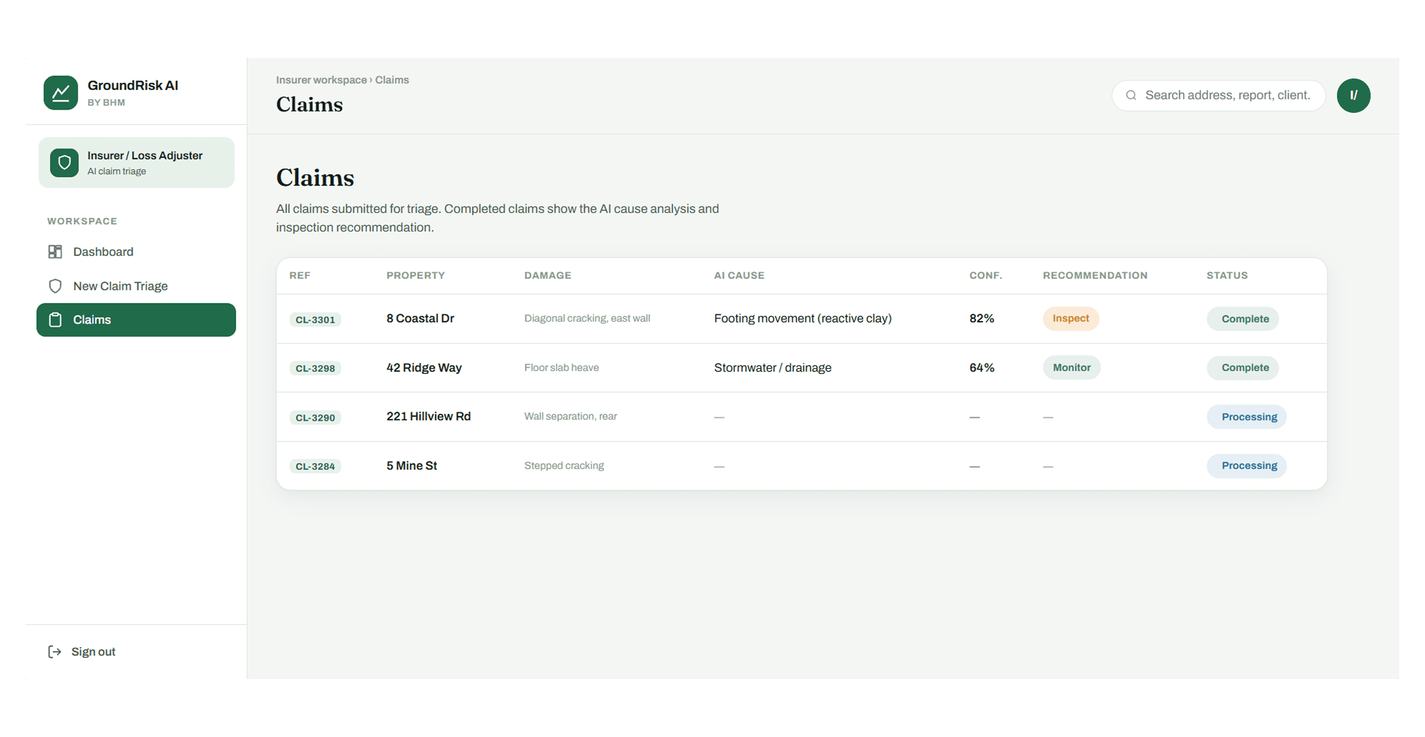Viewport: 1425px width, 737px height.
Task: Click the Wall separation, rear damage text
Action: click(x=570, y=416)
